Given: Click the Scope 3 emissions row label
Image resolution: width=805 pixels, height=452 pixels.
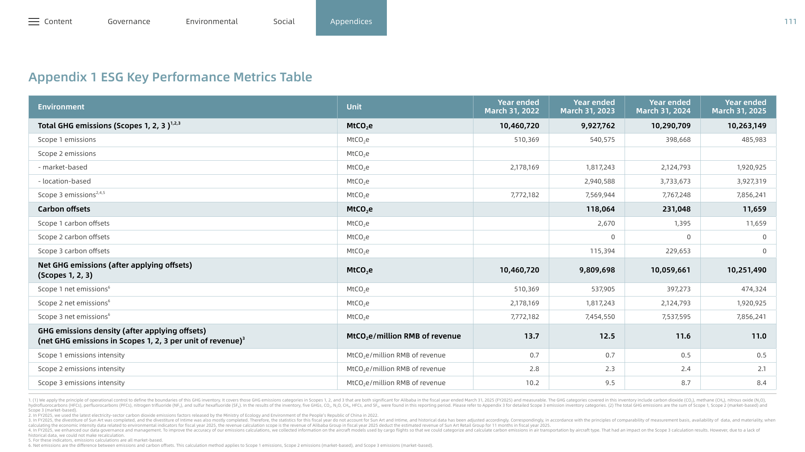Looking at the screenshot, I should 71,195.
